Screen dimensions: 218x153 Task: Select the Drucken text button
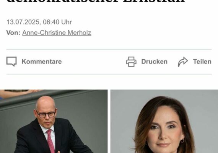click(155, 62)
